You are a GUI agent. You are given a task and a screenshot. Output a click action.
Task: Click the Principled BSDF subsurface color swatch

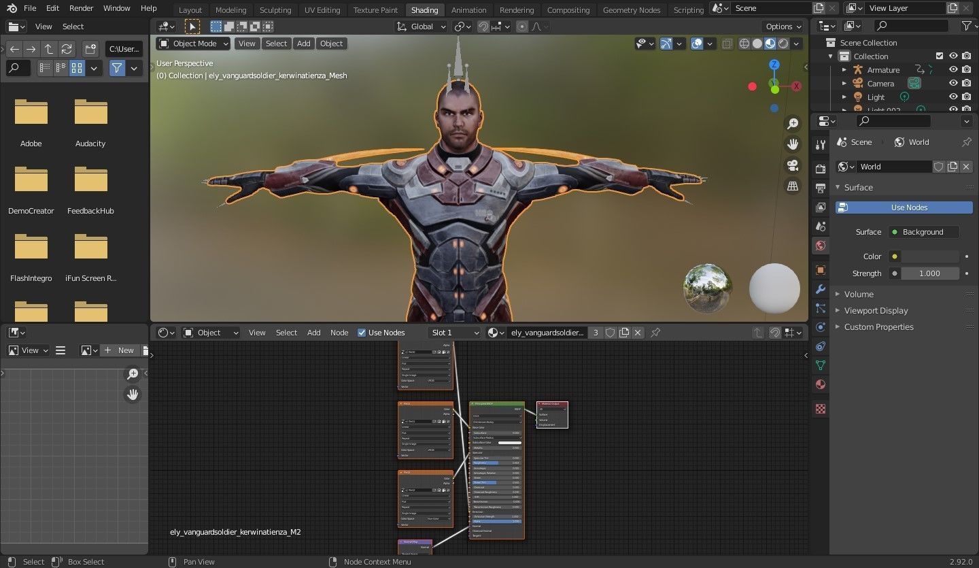[x=510, y=443]
